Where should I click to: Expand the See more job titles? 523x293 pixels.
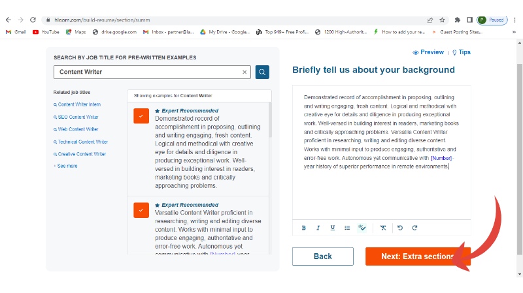[67, 166]
